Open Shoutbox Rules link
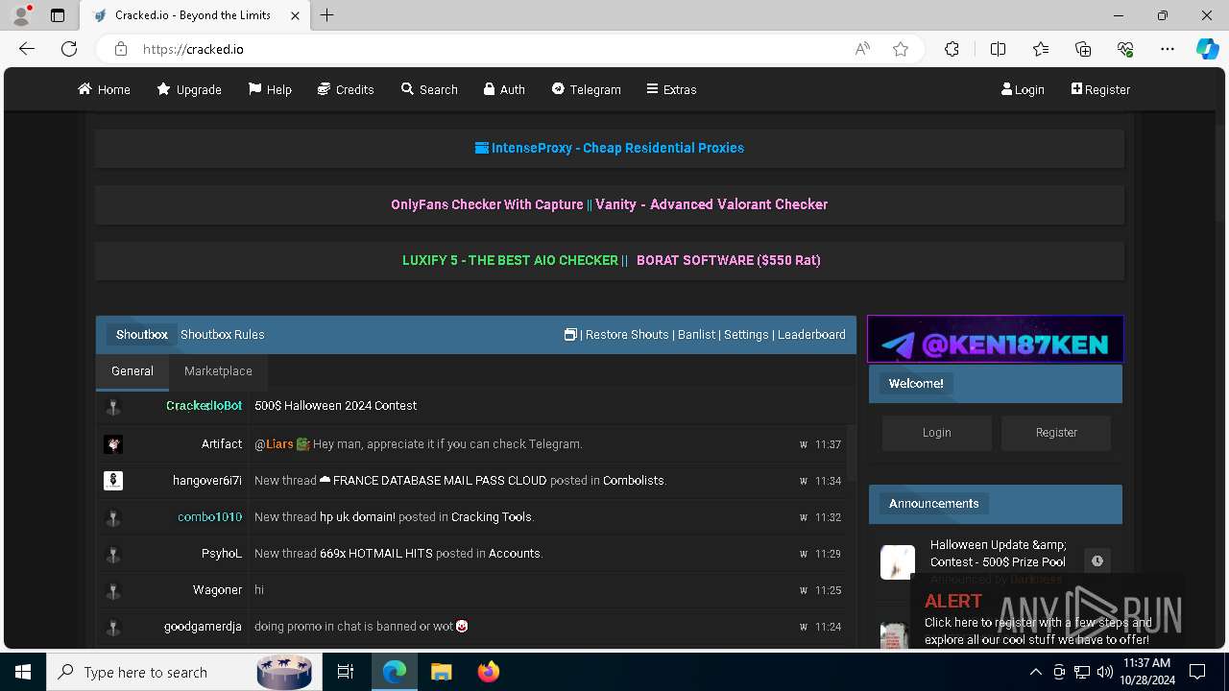1229x691 pixels. tap(223, 335)
